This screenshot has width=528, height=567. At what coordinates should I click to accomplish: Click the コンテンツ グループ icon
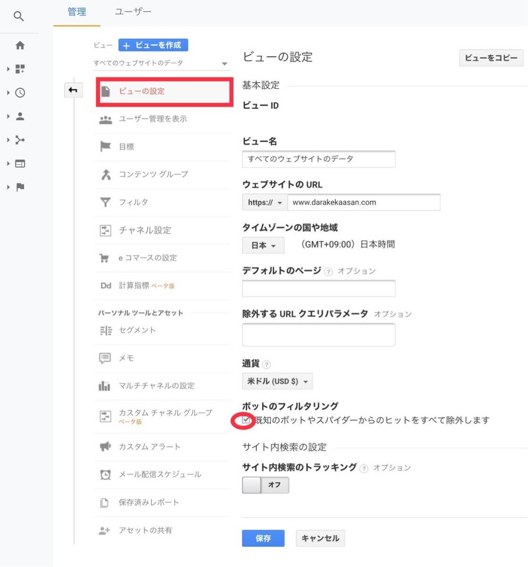pyautogui.click(x=106, y=174)
